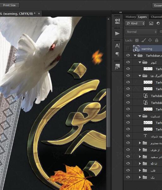This screenshot has width=162, height=190.
Task: Click the lock all padlock icon
Action: tap(157, 40)
